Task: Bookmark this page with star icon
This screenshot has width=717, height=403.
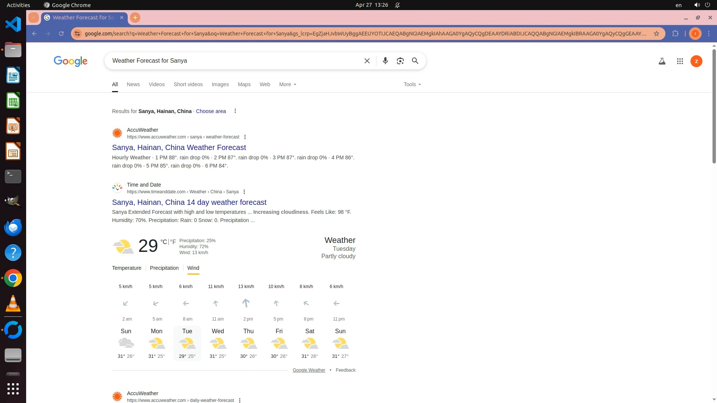Action: tap(657, 34)
